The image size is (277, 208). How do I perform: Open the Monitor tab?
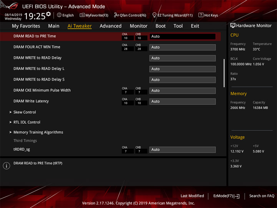138,26
